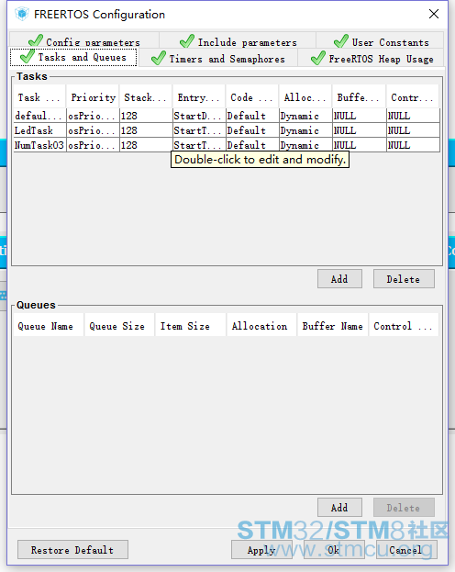
Task: Click the checkmark on the FreeRTOS Heap Usage tab
Action: click(318, 58)
